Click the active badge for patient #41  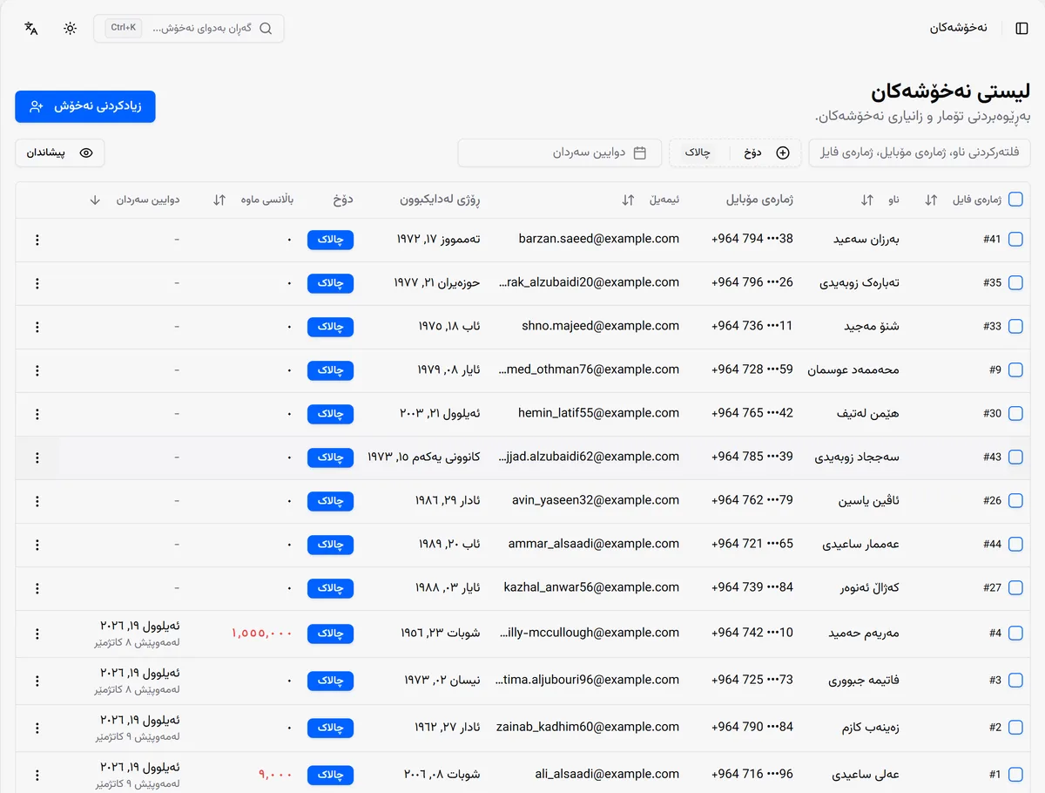coord(331,240)
